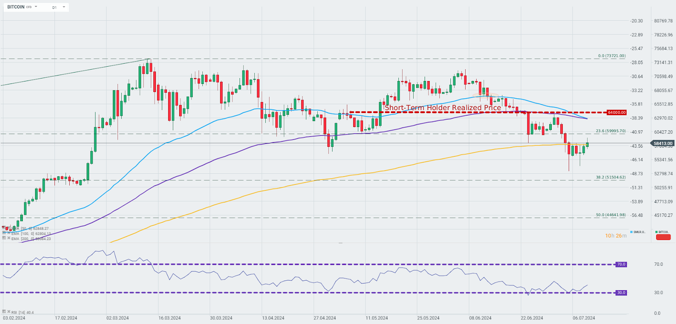
Task: Click the 62970.02 price axis value
Action: tap(663, 118)
